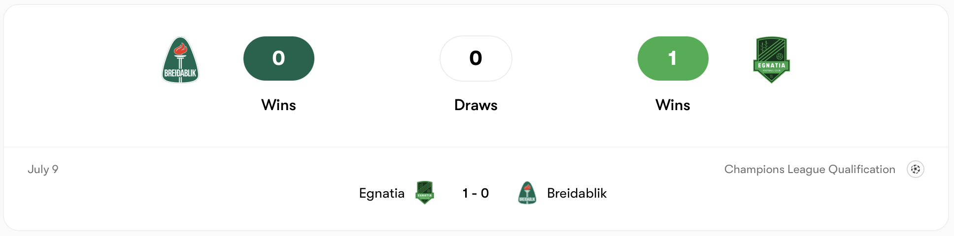Click the large Breidablik club crest
This screenshot has height=236, width=954.
[x=180, y=60]
